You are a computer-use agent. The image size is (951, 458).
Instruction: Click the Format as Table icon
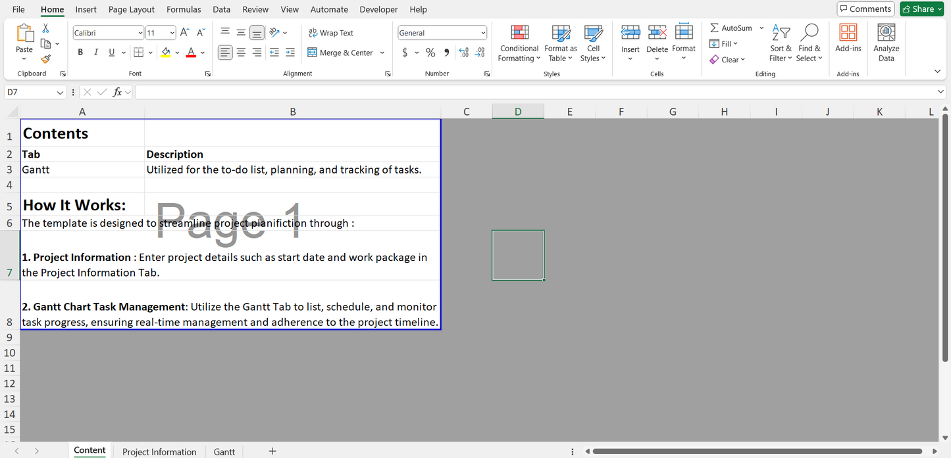click(x=561, y=43)
